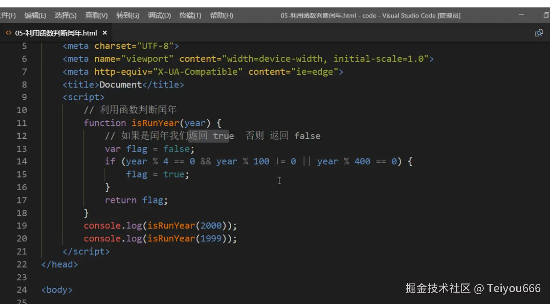Open the 调试(D) menu
Screen dimensions: 550x304
tap(159, 15)
